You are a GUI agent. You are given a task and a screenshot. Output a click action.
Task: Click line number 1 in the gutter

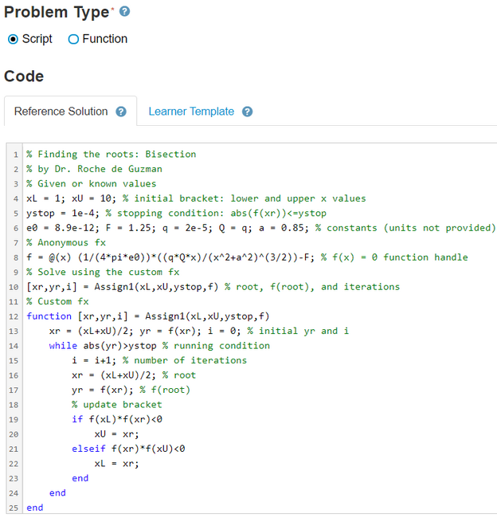[x=16, y=155]
